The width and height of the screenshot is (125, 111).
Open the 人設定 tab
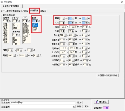25,11
